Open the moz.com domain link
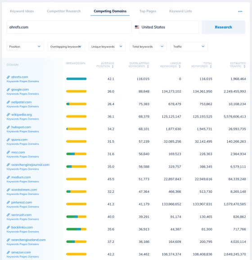252x260 pixels. point(18,152)
